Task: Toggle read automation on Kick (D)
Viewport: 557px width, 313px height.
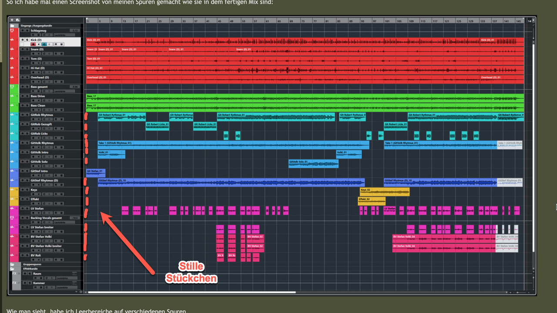Action: pyautogui.click(x=56, y=44)
